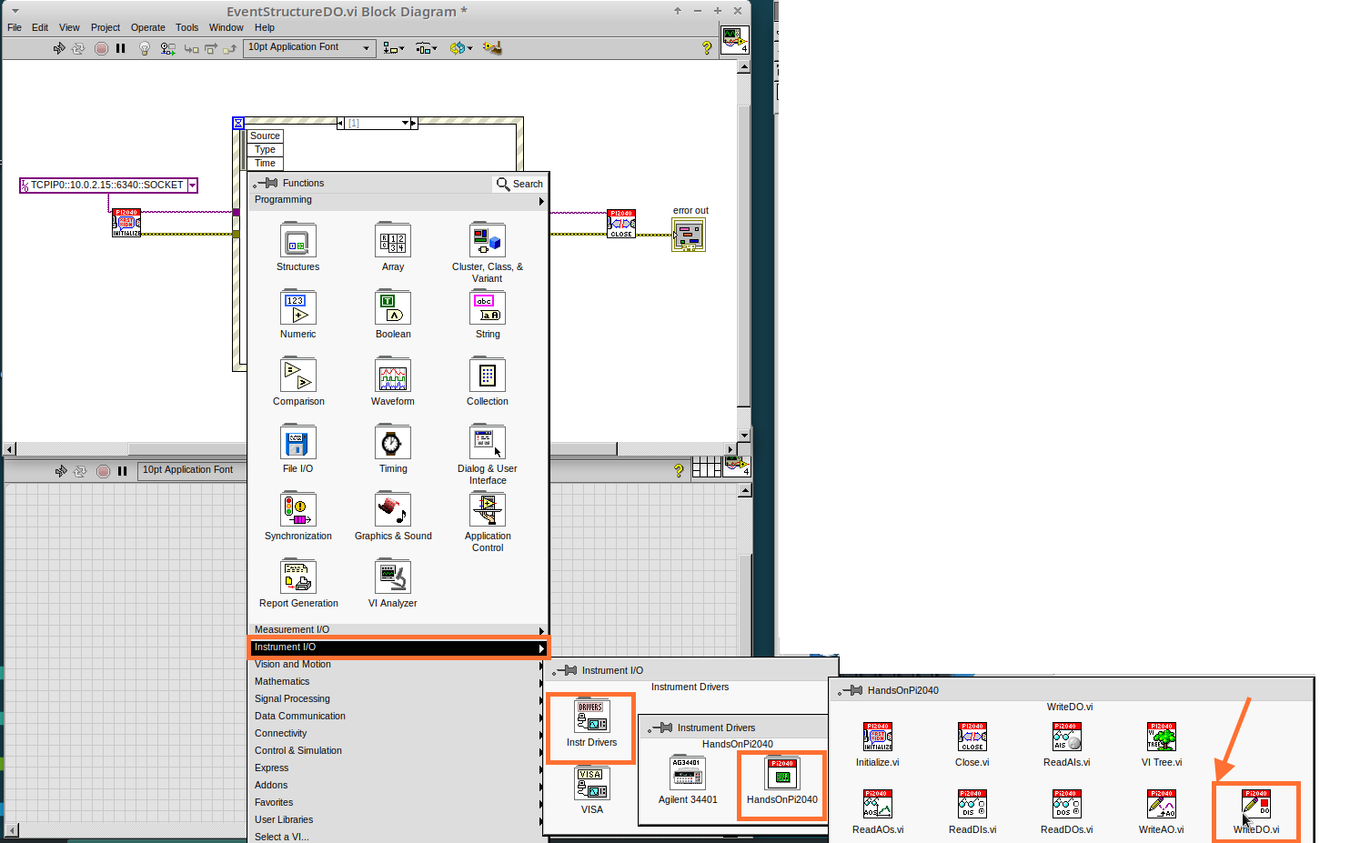1360x843 pixels.
Task: Select Instrument I/O in Functions palette
Action: 398,647
